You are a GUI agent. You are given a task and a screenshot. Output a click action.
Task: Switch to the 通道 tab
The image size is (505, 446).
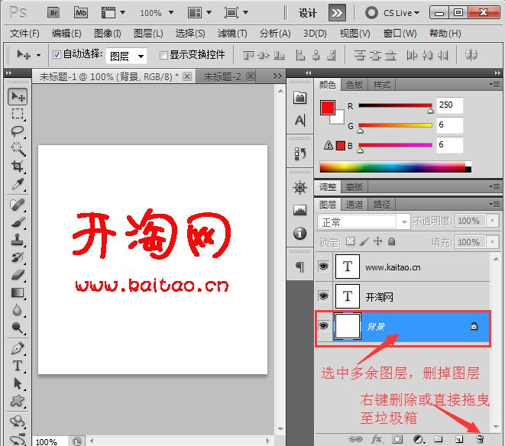[354, 204]
